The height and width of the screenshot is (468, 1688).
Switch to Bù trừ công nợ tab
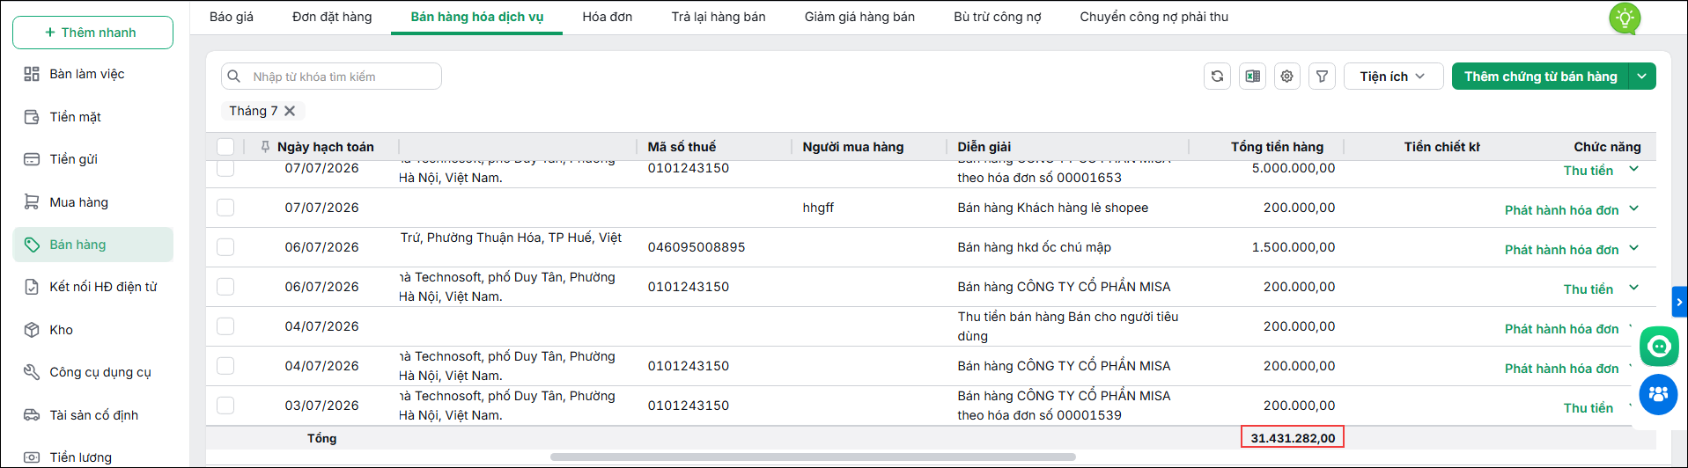tap(998, 17)
